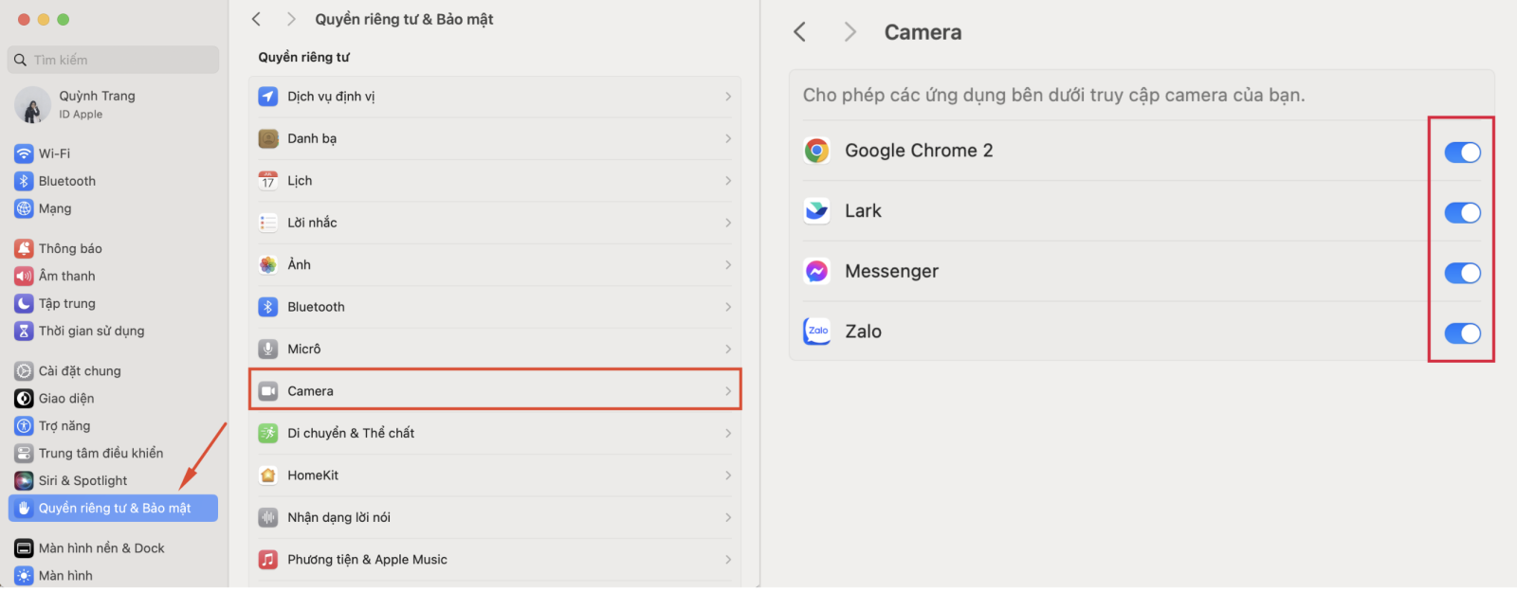Screen dimensions: 1517x592
Task: Click the Wi-Fi icon in sidebar
Action: click(x=24, y=153)
